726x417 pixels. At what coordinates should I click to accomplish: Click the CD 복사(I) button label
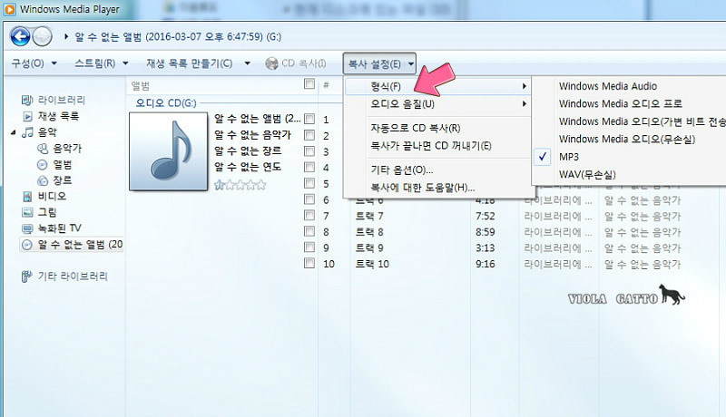[304, 63]
